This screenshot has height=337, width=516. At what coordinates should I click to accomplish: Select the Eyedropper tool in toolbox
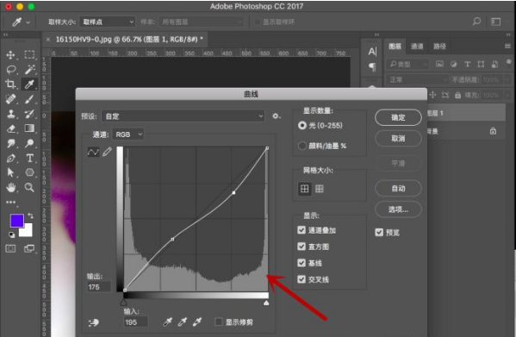(x=29, y=84)
